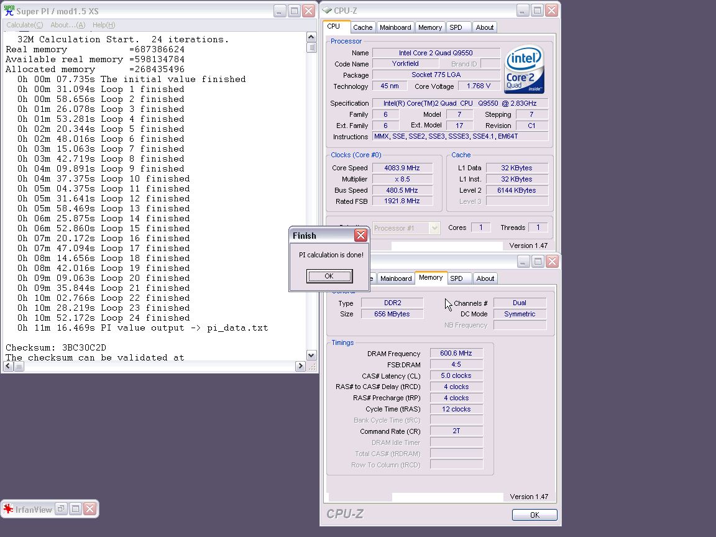Image resolution: width=716 pixels, height=537 pixels.
Task: Switch to Memory tab in upper CPU-Z
Action: (430, 27)
